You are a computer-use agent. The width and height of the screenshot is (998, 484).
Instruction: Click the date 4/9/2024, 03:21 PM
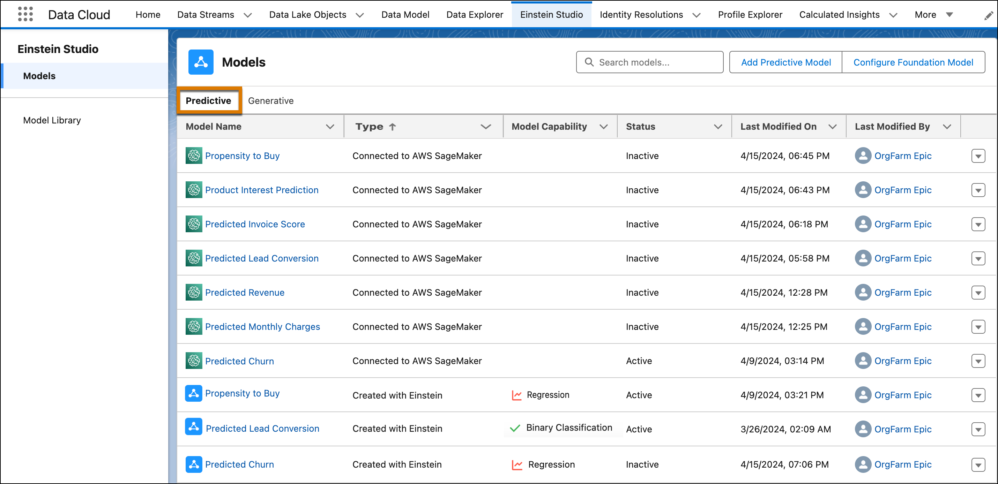(x=782, y=395)
